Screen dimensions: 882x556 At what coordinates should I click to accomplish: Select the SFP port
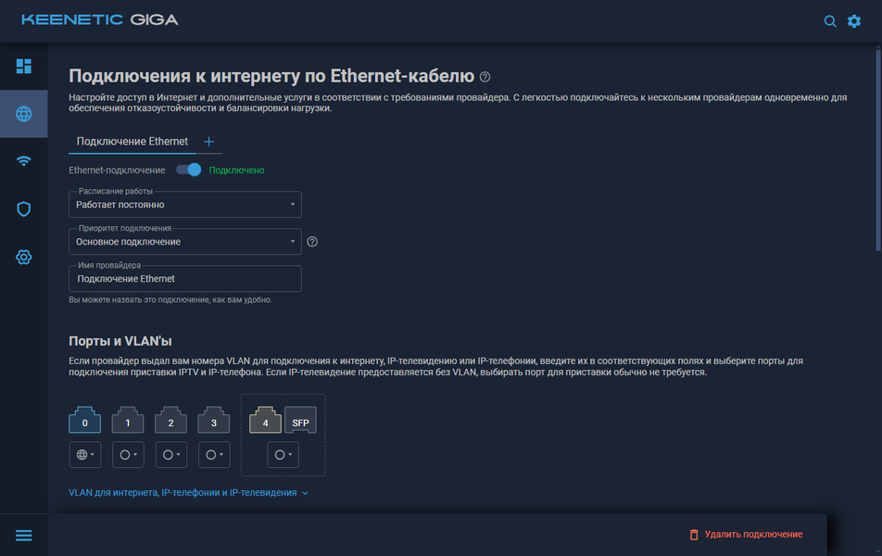[x=300, y=422]
